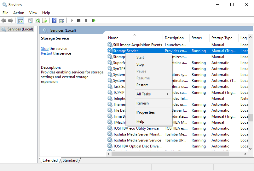Click the Show/Hide Action Pane toolbar icon

click(x=62, y=20)
